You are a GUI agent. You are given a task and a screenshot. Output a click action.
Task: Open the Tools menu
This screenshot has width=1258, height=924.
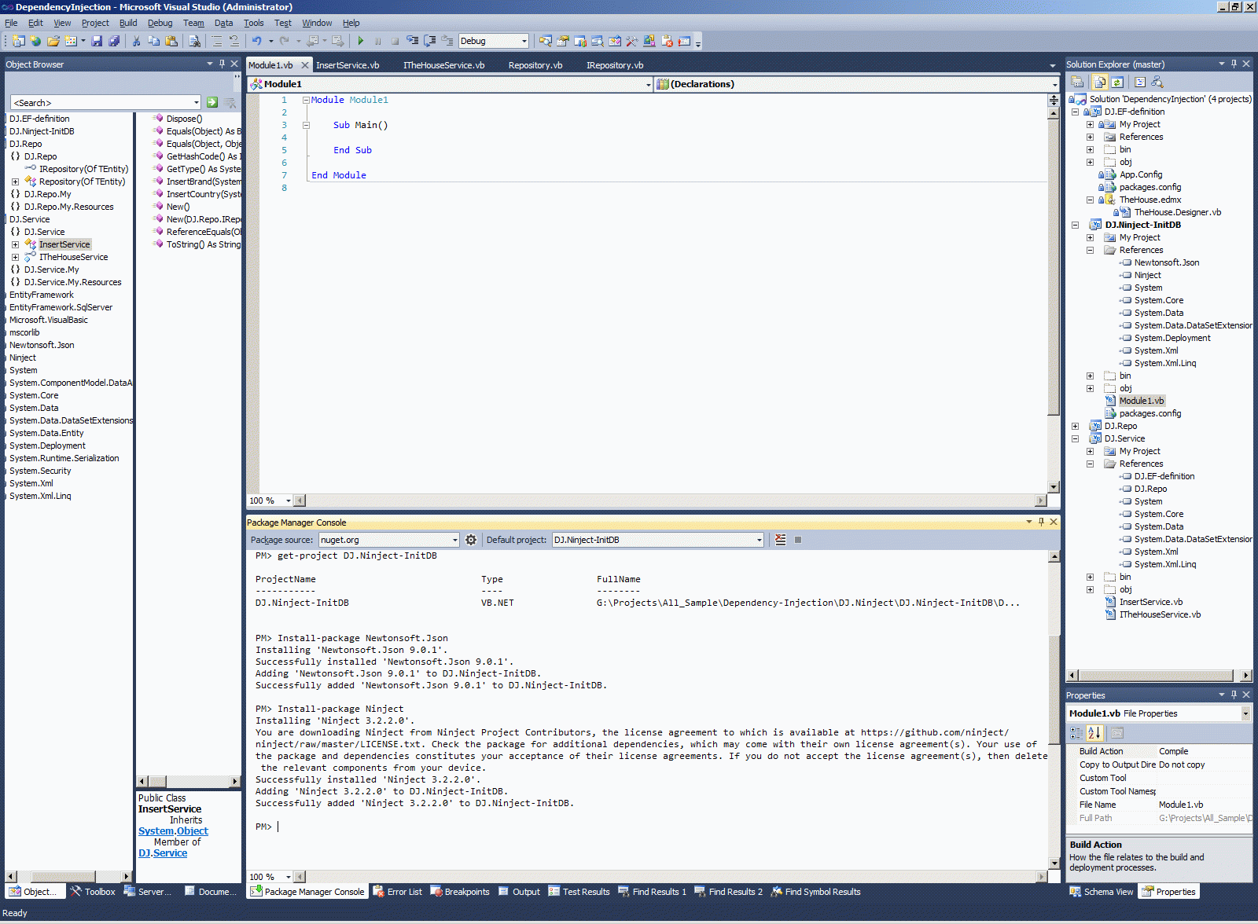[x=253, y=23]
